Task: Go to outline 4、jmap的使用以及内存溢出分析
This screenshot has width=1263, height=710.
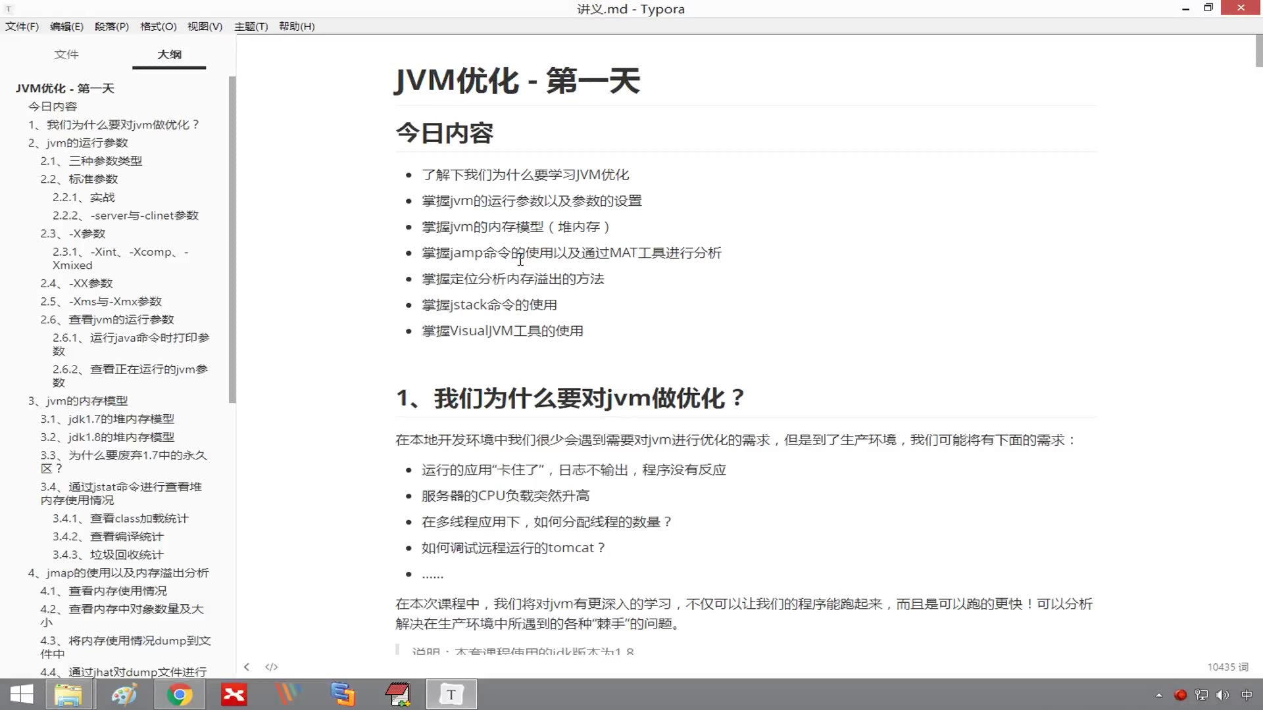Action: 118,573
